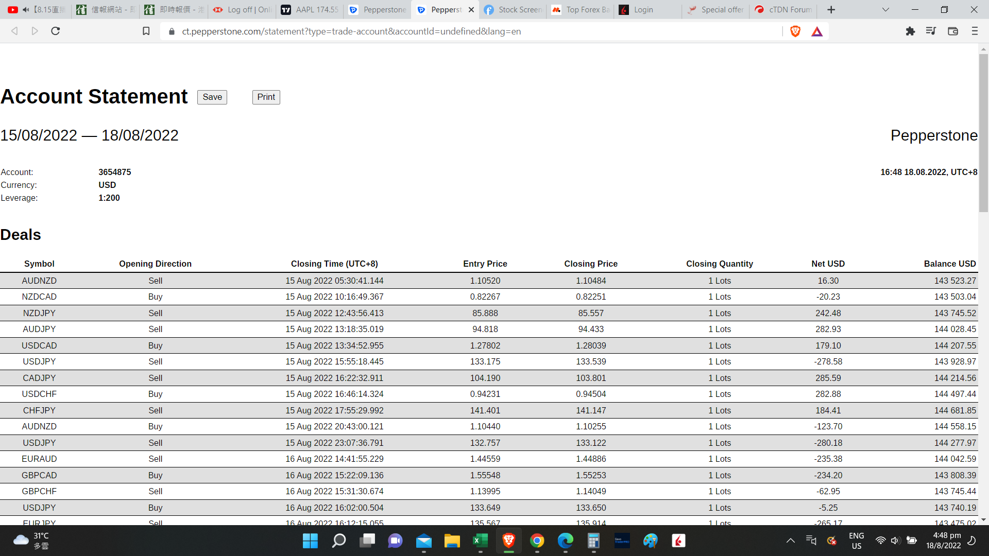
Task: Open the Wi-Fi network tray icon
Action: [880, 541]
